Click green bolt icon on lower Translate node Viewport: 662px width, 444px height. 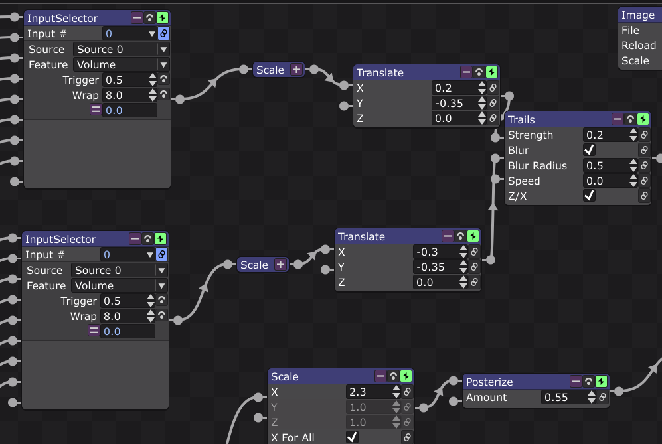[473, 236]
